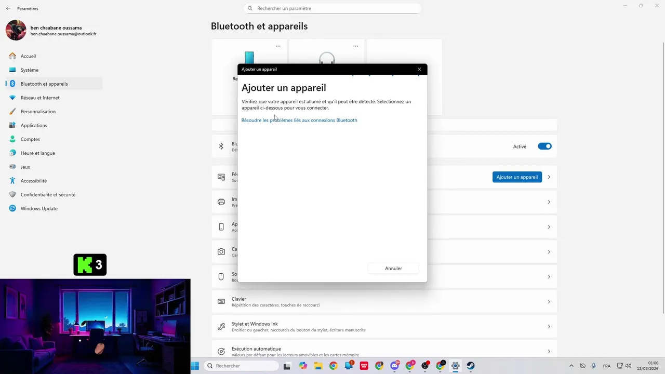This screenshot has width=665, height=374.
Task: Click the blue Ajouter un appareil button
Action: coord(517,177)
